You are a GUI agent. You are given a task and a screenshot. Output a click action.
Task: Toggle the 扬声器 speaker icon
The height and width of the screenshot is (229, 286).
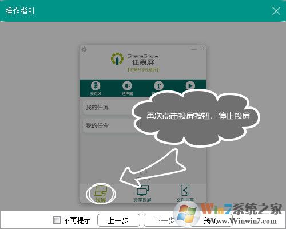pyautogui.click(x=127, y=88)
